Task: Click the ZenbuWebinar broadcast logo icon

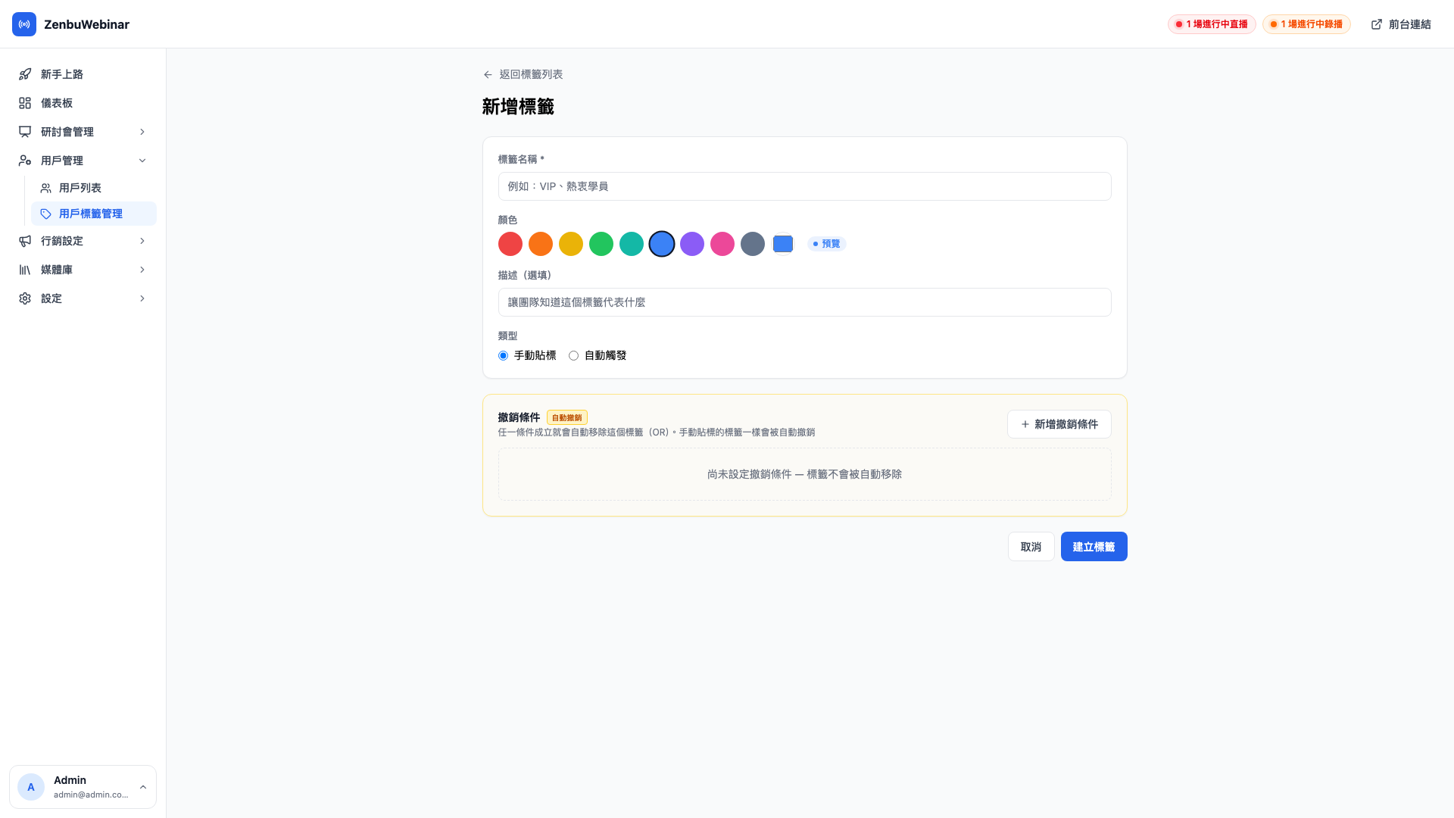Action: 24,24
